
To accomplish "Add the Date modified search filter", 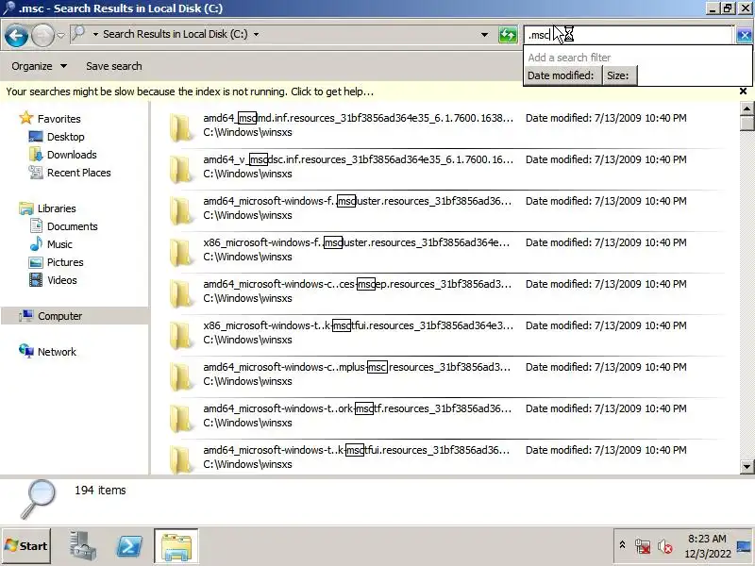I will pos(561,75).
